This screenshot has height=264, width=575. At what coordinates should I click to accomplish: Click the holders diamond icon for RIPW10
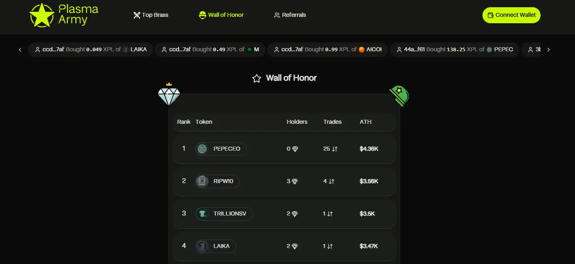coord(295,181)
